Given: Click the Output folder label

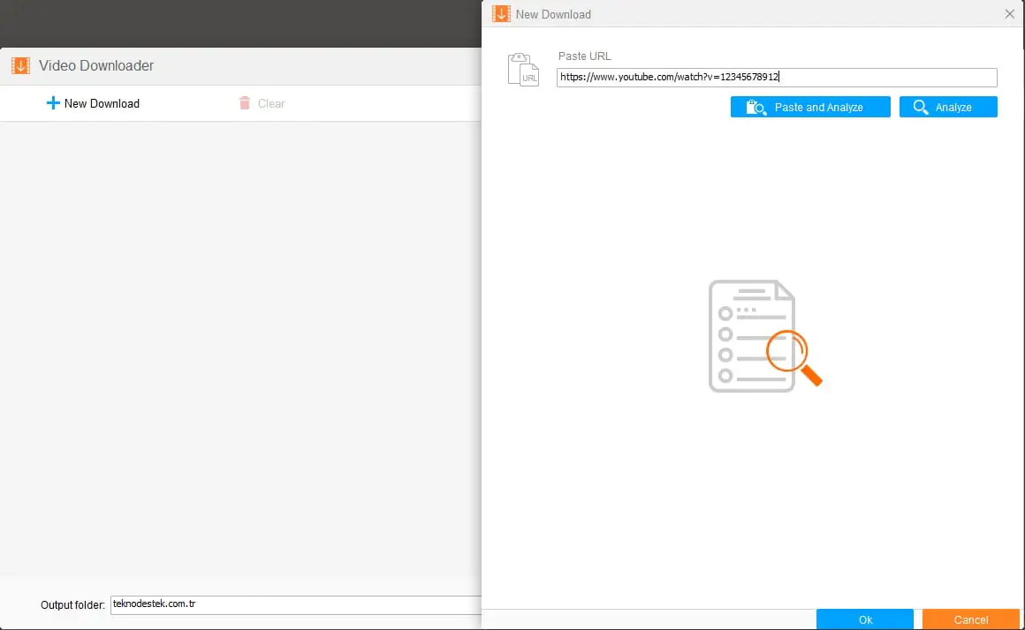Looking at the screenshot, I should tap(72, 605).
